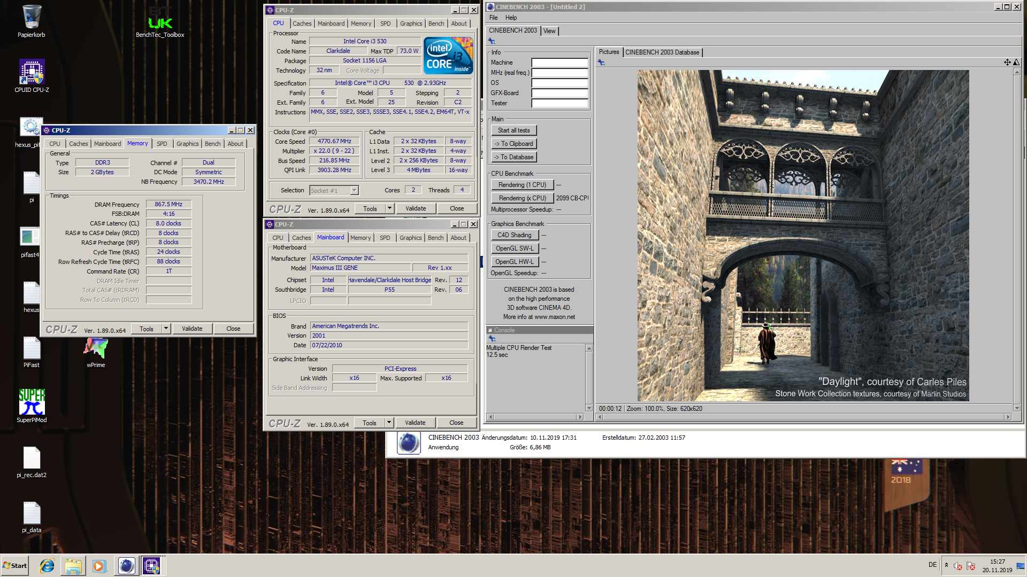Click Validate in CPU-Z Mainboard window
This screenshot has width=1027, height=577.
tap(415, 423)
